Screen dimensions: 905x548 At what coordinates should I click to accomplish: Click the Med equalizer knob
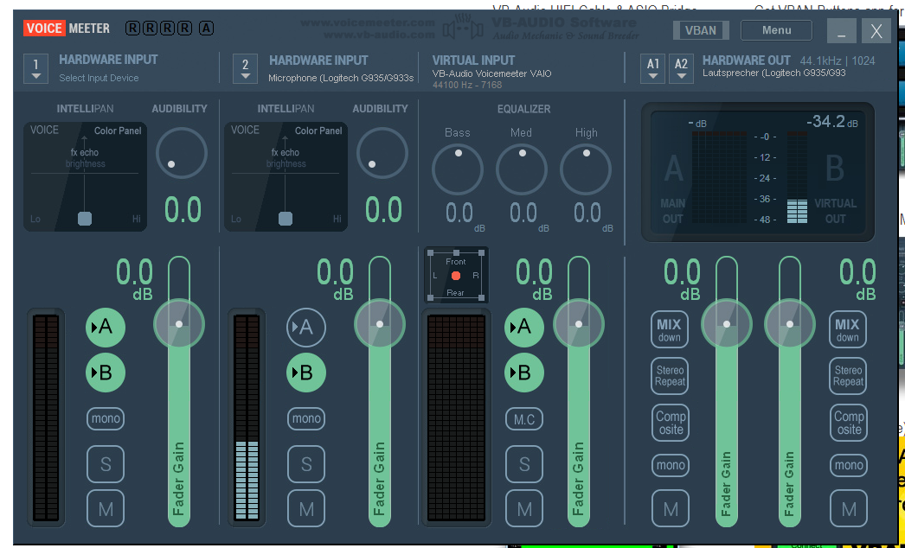tap(522, 169)
